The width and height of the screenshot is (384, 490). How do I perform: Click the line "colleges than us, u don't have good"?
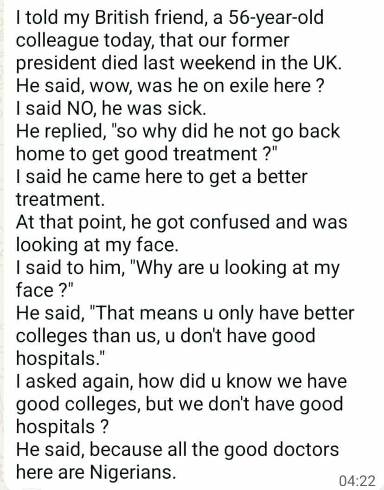click(166, 336)
